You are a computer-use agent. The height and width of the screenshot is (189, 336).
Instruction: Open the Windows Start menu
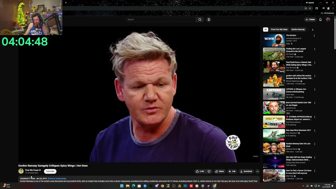[x=122, y=186]
